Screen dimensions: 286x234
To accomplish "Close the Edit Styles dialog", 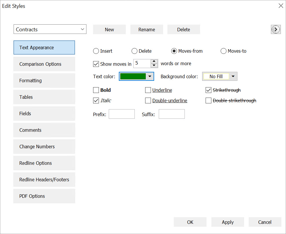I will [281, 6].
